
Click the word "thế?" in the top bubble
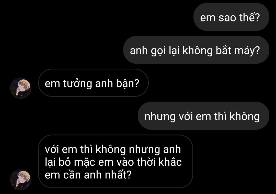coord(249,17)
